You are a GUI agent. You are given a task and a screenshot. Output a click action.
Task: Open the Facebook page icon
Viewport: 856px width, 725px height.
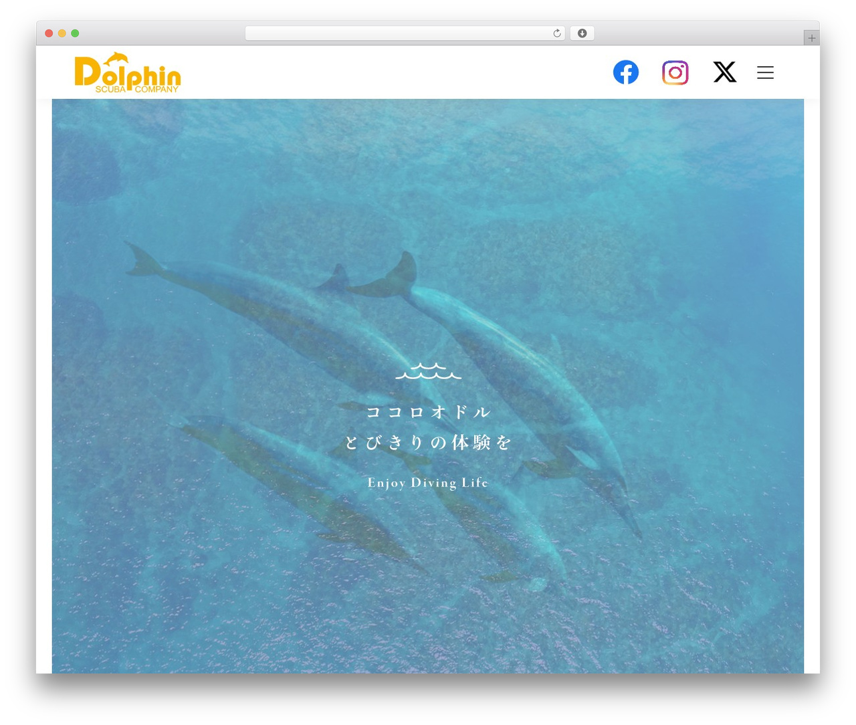pyautogui.click(x=625, y=72)
